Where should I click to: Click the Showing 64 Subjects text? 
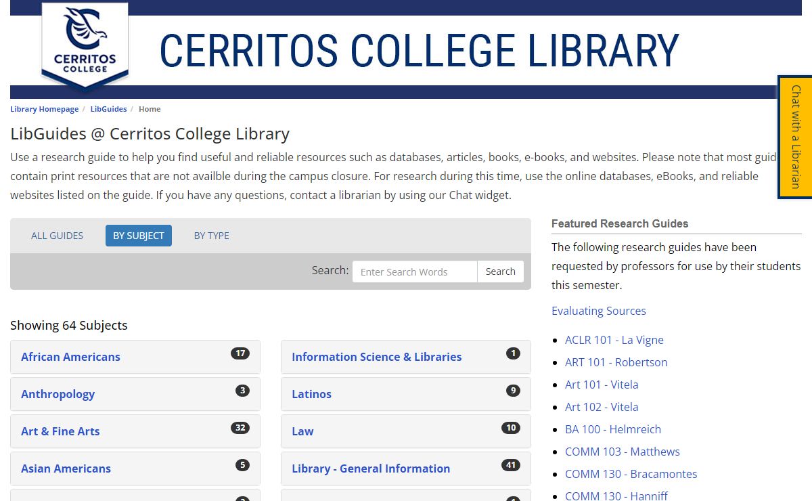tap(69, 325)
